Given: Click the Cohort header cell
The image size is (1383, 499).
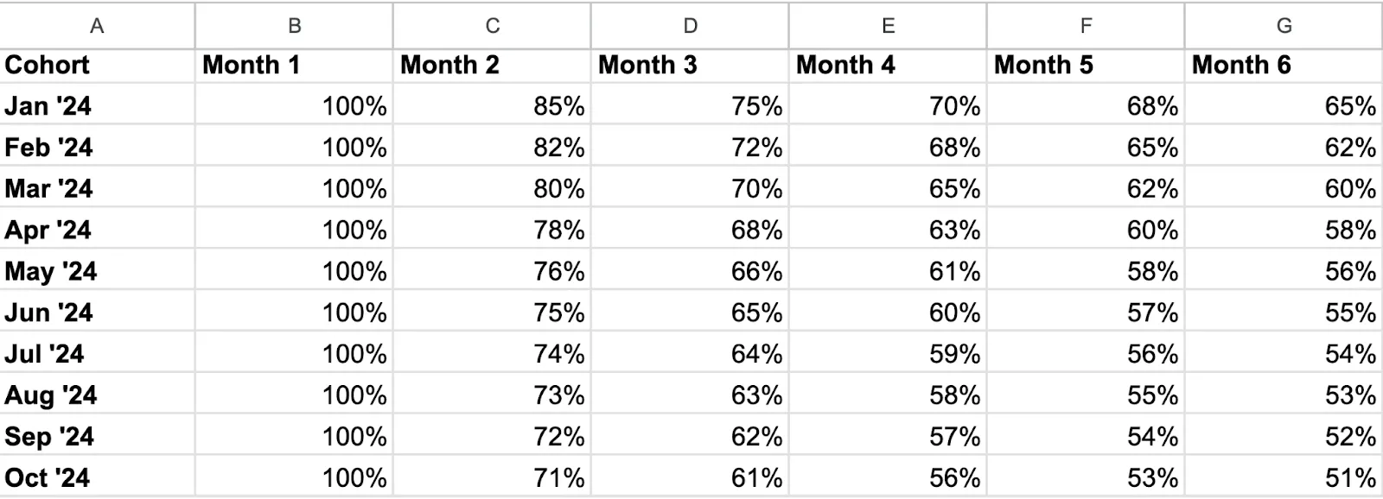Looking at the screenshot, I should (97, 66).
